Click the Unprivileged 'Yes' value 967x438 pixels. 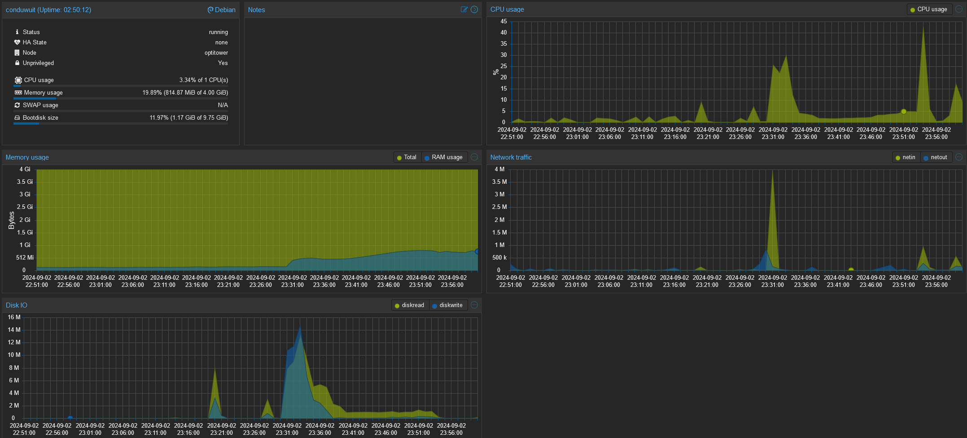[223, 63]
